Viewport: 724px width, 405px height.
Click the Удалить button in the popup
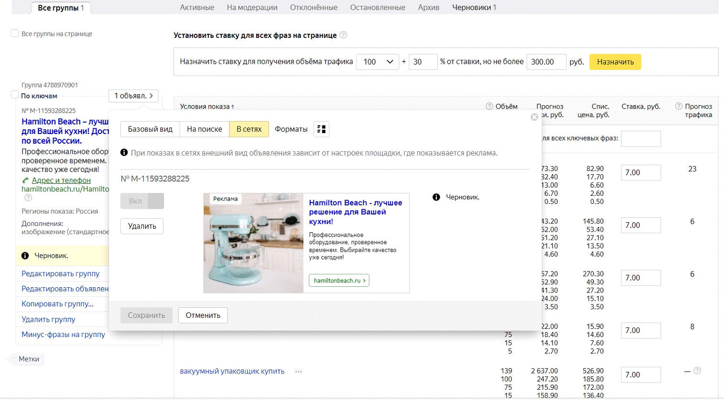coord(142,226)
